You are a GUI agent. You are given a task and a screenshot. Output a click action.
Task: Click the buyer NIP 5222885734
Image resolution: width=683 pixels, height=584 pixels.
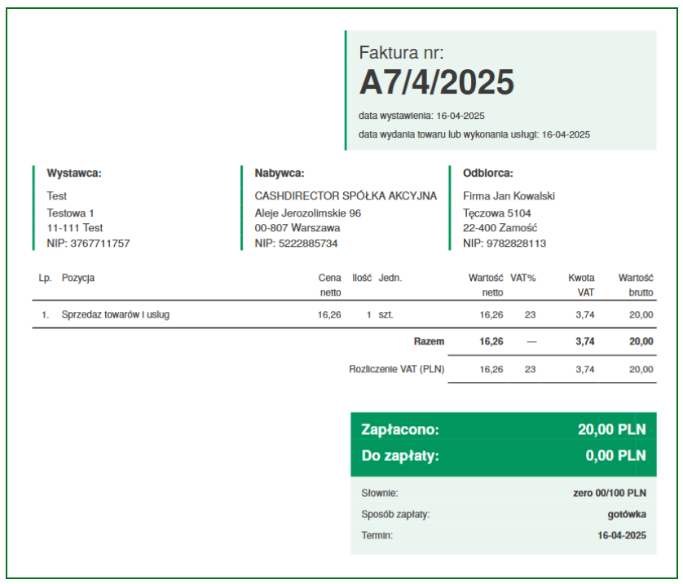(x=296, y=244)
